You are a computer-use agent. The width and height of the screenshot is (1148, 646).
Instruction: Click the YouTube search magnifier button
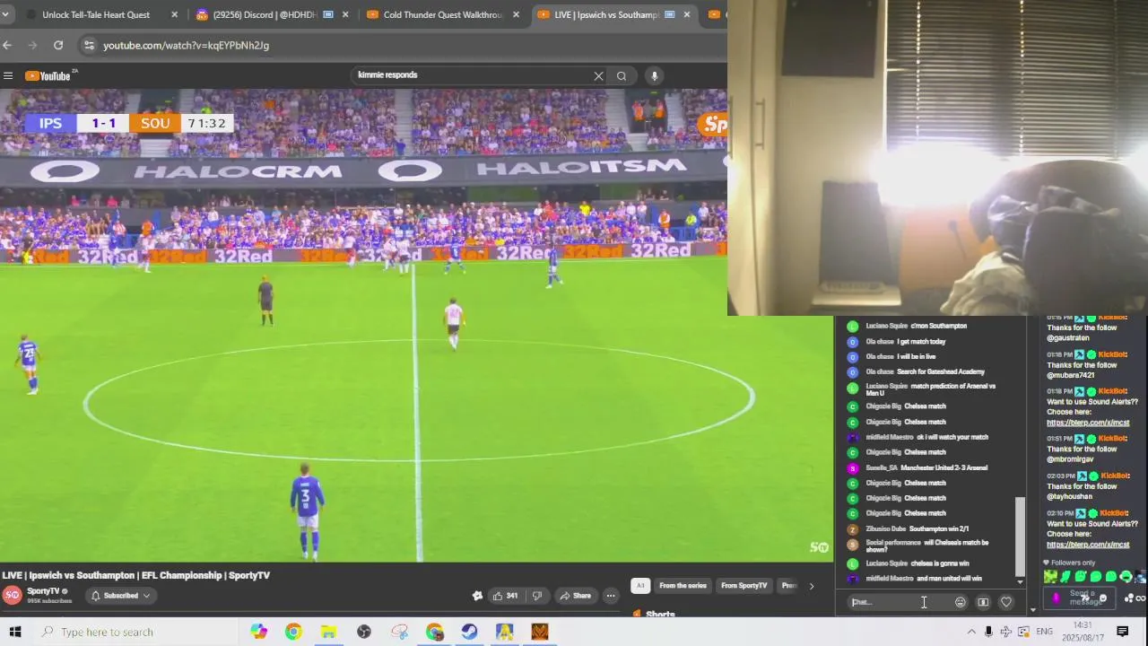tap(622, 76)
